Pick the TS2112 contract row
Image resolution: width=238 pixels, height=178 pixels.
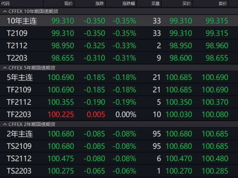click(119, 159)
